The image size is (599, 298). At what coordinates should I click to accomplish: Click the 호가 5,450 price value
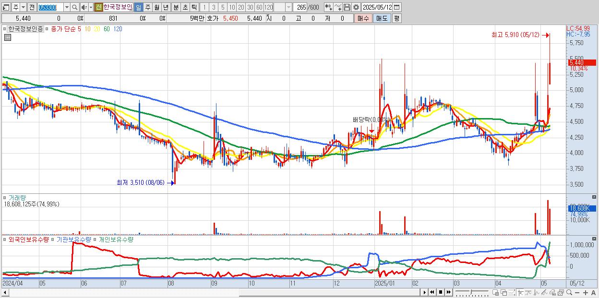click(230, 18)
